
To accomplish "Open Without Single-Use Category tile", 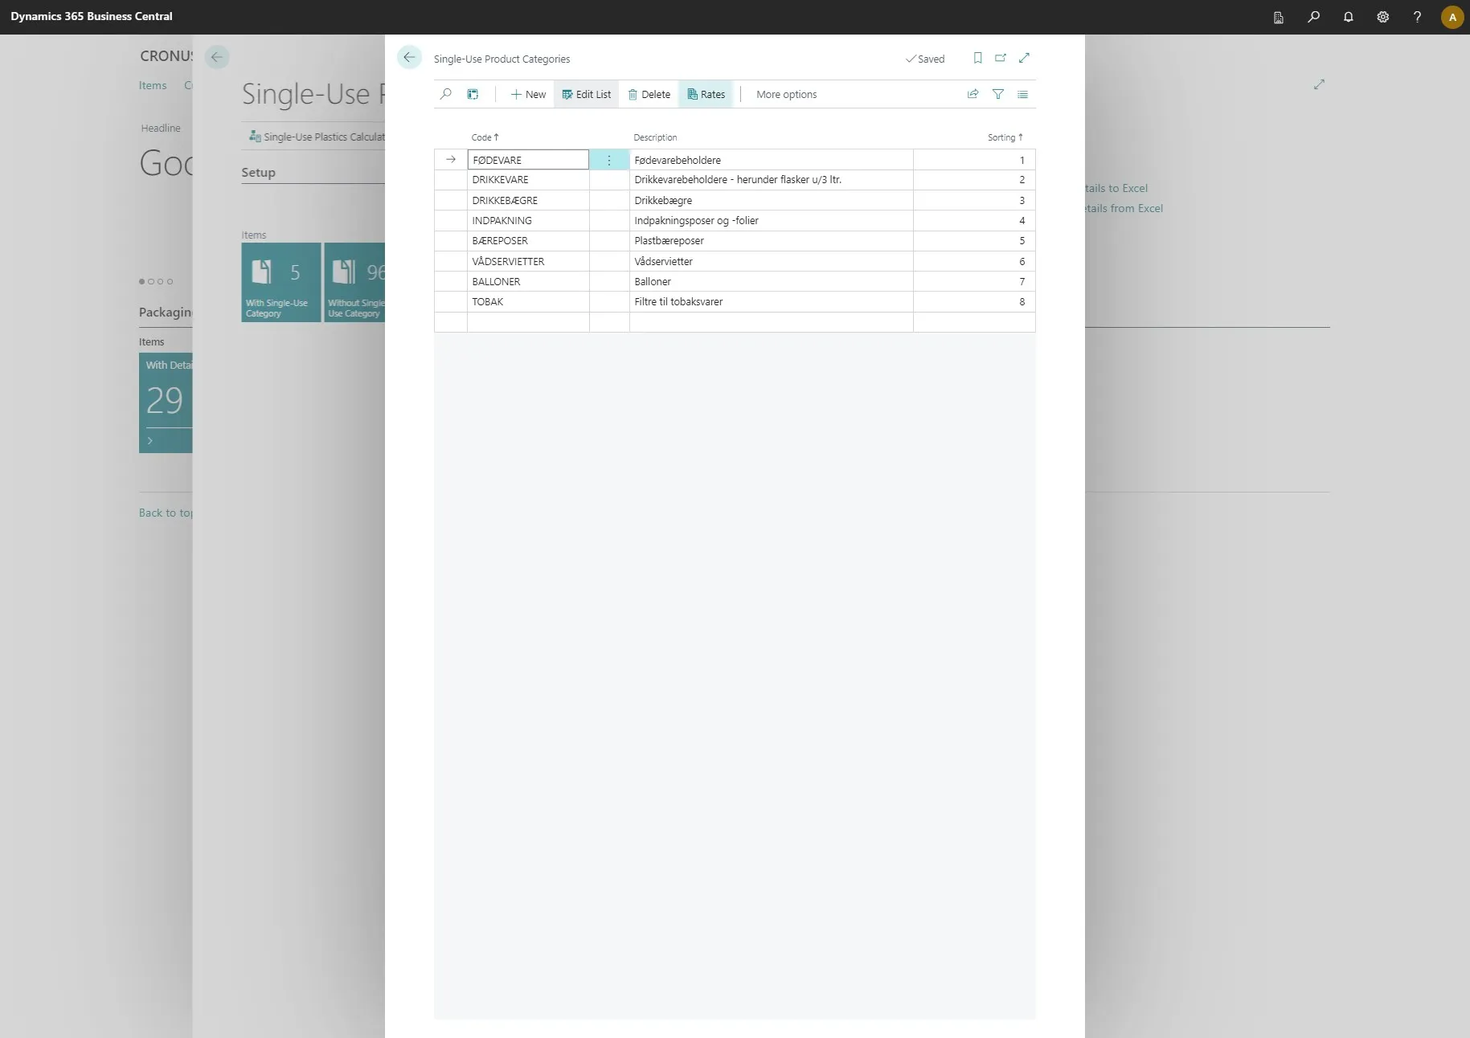I will coord(354,282).
